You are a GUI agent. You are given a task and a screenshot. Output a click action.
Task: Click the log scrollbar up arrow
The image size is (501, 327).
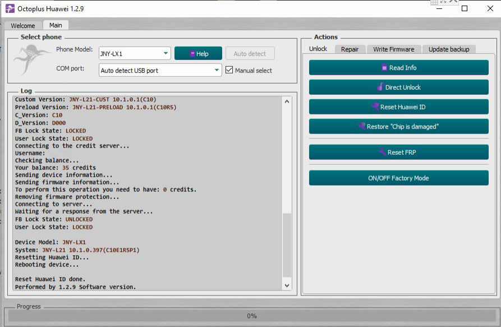287,101
